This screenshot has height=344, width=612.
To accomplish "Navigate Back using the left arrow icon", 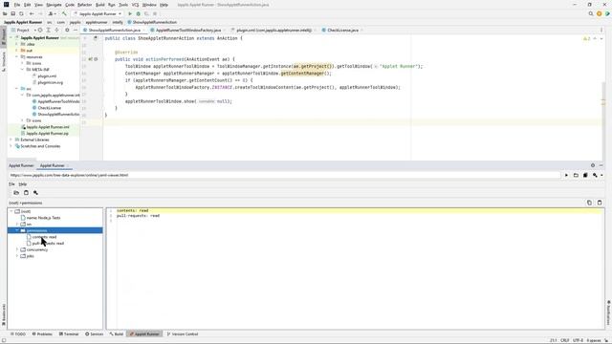I will pos(32,13).
